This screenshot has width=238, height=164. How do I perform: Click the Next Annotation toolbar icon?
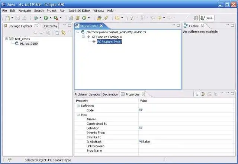click(132, 18)
